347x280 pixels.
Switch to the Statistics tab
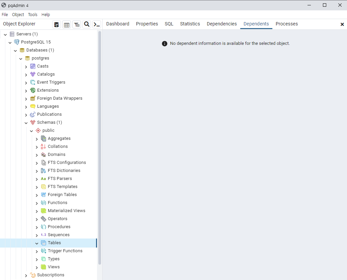[190, 24]
